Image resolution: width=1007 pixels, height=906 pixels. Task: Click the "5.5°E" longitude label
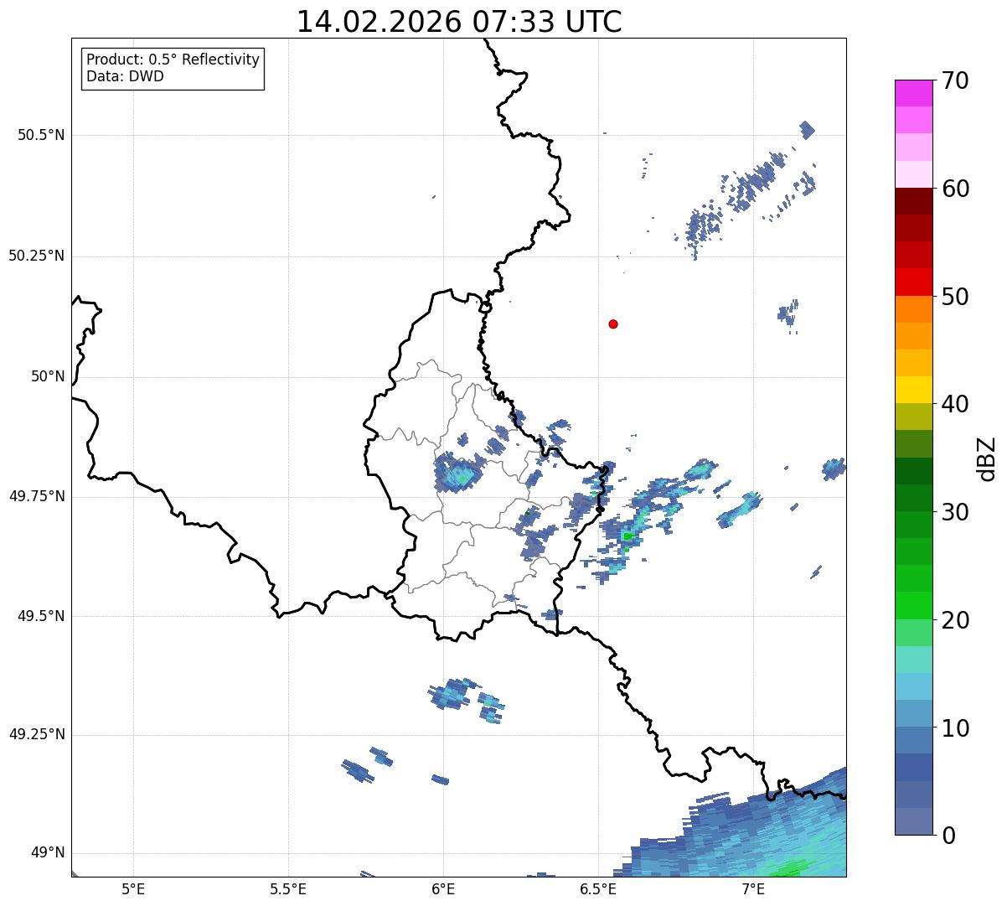click(288, 889)
